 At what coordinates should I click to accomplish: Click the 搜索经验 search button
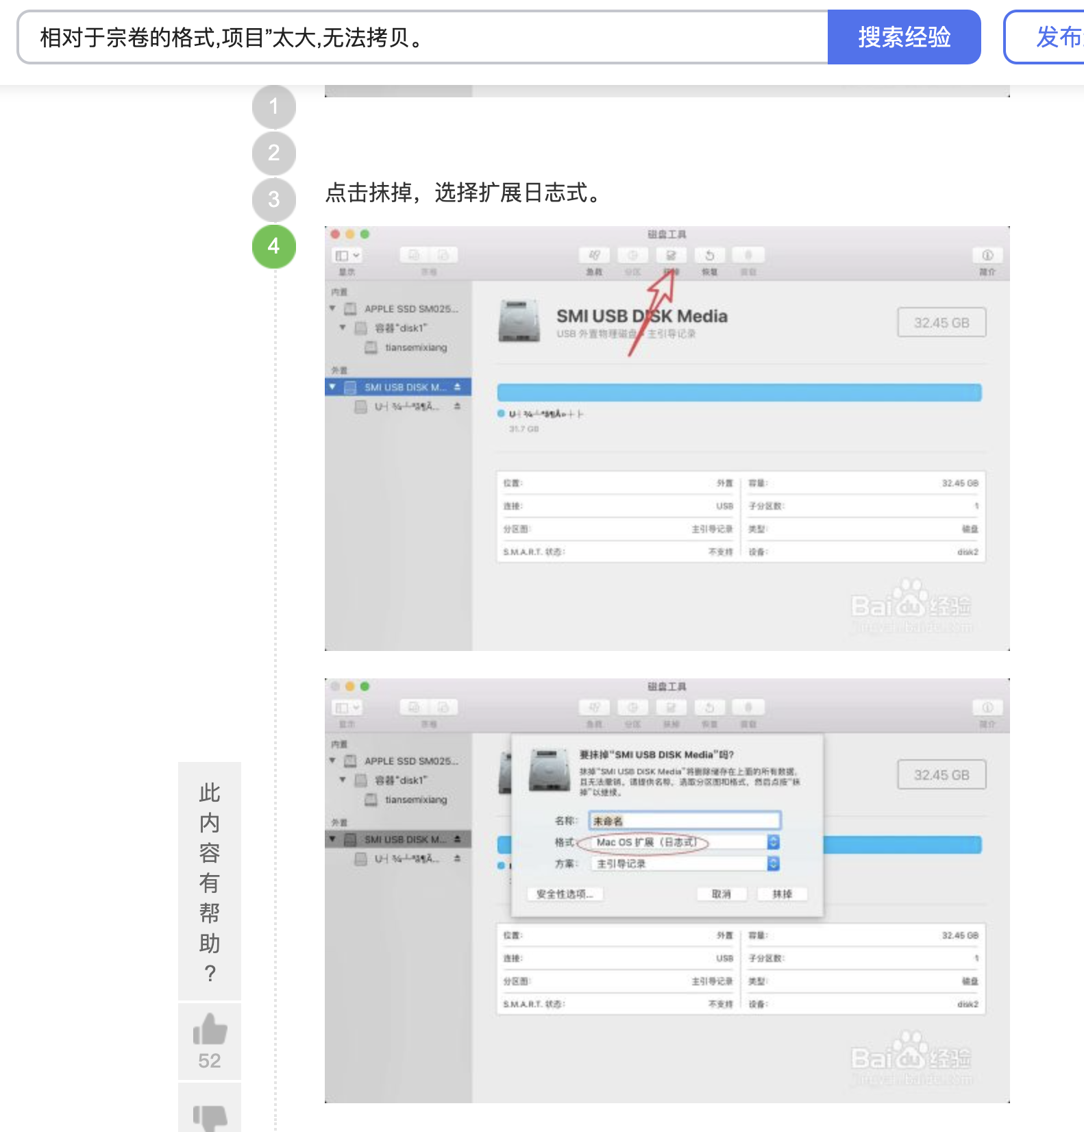[x=904, y=37]
